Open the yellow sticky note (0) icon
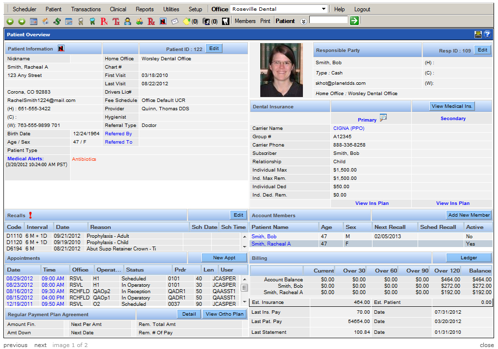The image size is (498, 349). coord(191,21)
